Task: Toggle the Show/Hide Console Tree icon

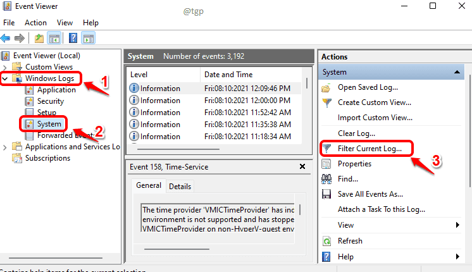Action: coord(54,38)
